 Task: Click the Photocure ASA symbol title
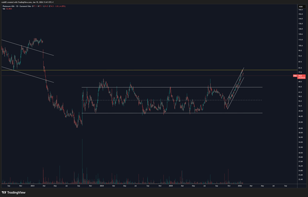click(x=10, y=6)
